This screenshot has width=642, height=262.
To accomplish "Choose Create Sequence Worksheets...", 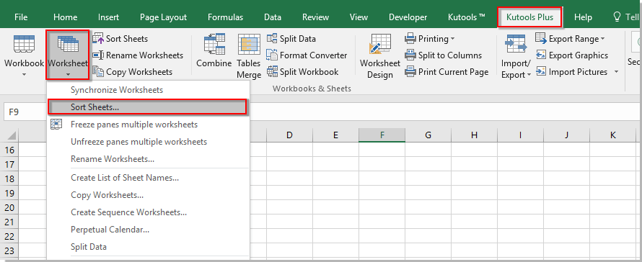I will click(x=148, y=212).
